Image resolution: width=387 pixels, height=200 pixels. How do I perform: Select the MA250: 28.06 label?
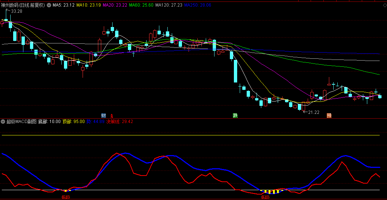click(198, 5)
